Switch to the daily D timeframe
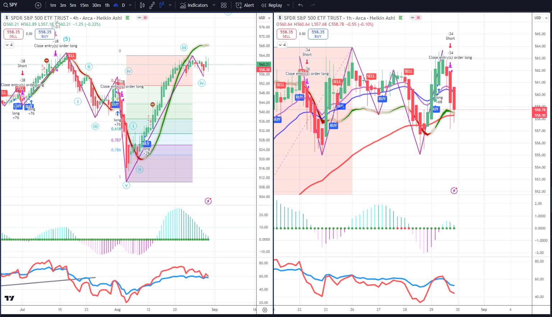552x317 pixels. coord(123,5)
